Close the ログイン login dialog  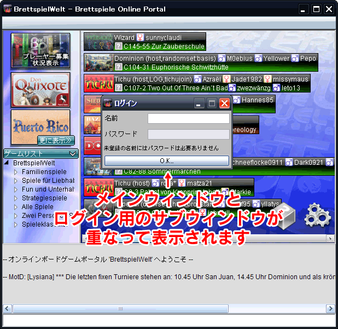click(x=224, y=103)
